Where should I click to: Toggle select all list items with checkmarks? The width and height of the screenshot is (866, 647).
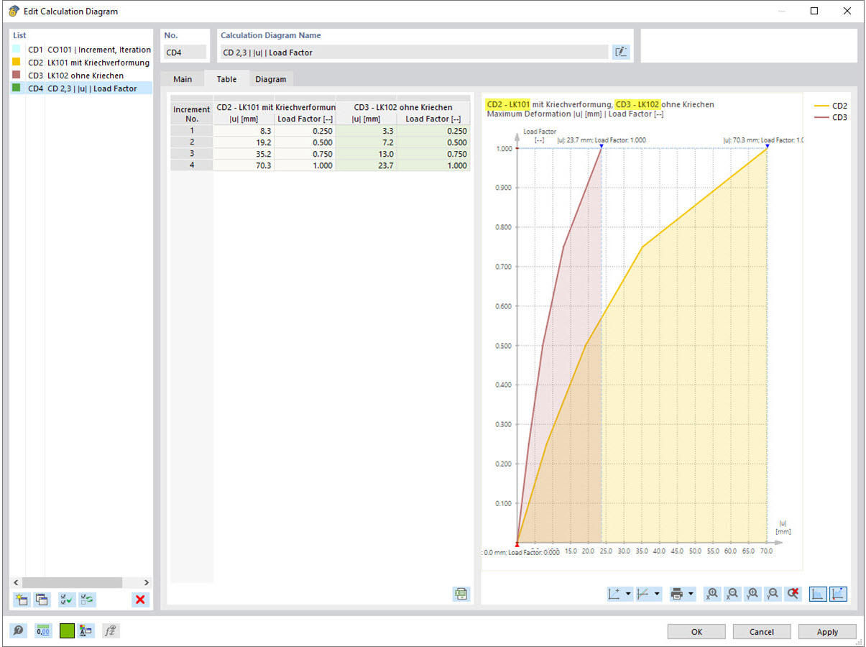[x=66, y=600]
